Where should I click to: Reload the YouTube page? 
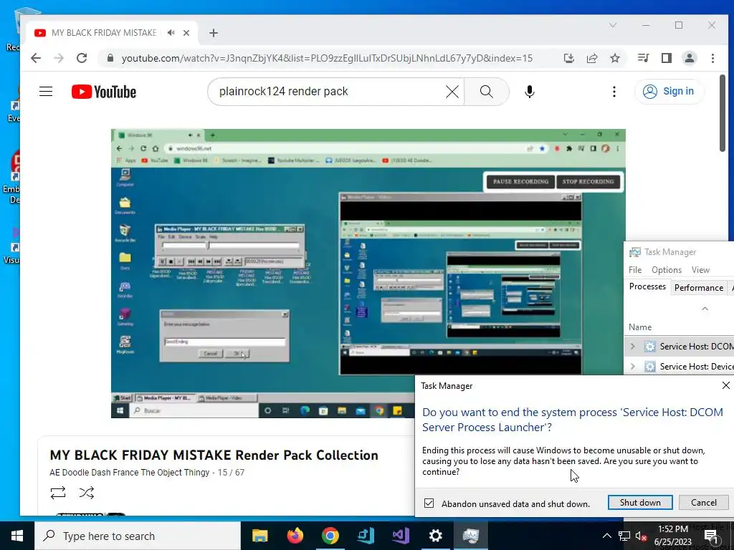[82, 58]
